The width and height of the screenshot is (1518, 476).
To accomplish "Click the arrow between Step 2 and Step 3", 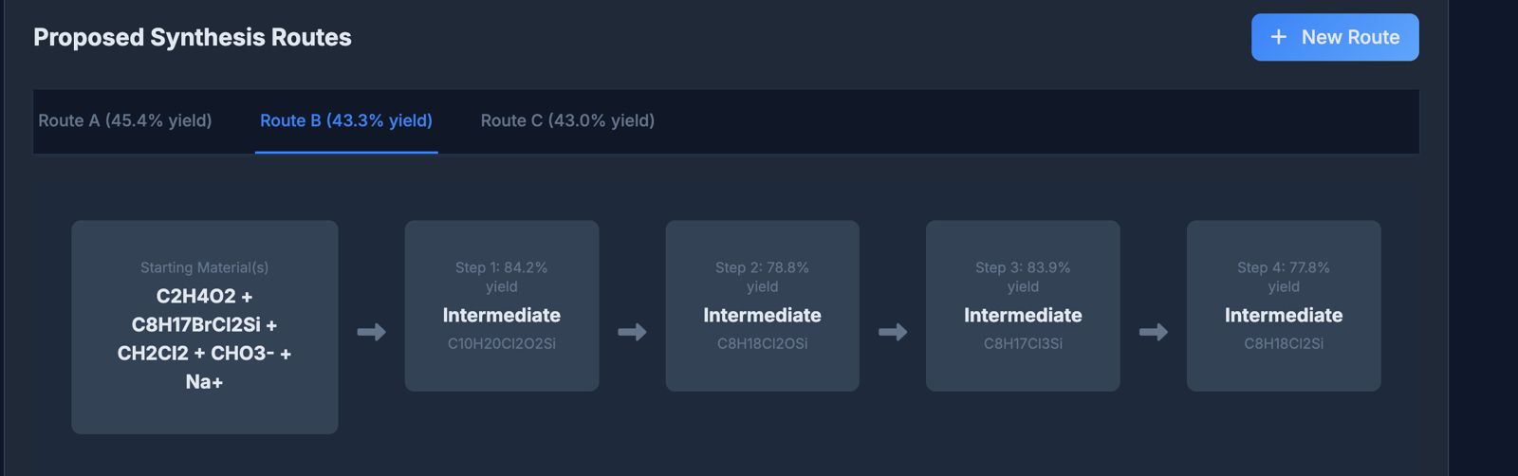I will coord(893,332).
